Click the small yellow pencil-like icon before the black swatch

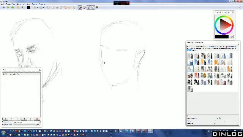(22, 7)
